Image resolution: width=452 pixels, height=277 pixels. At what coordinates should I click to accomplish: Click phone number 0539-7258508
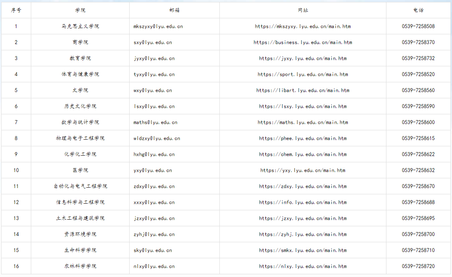click(x=418, y=26)
